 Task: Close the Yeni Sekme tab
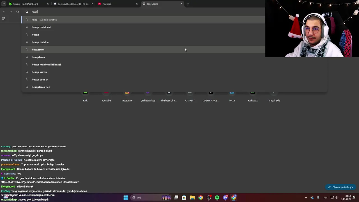click(x=181, y=4)
